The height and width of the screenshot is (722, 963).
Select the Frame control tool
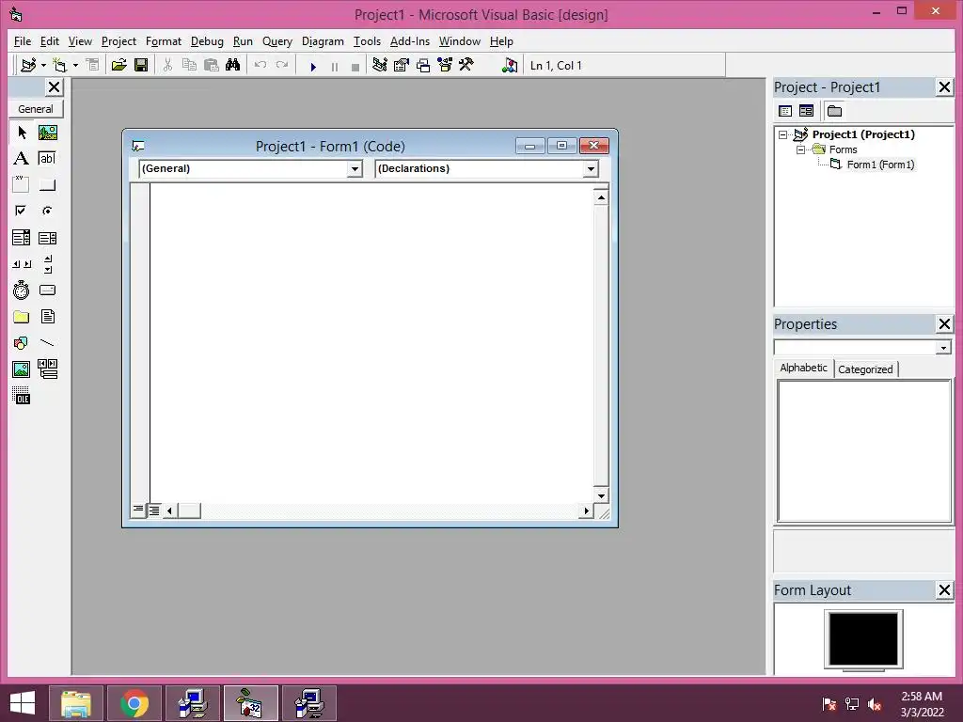click(x=21, y=185)
